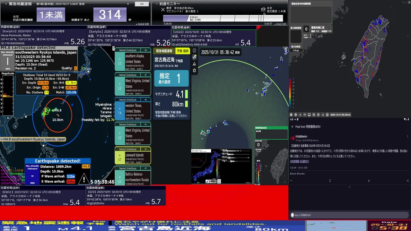Screen dimensions: 411x231
Task: Click the M4.8 southwestern Ryukyu Islands banner
Action: [x=33, y=139]
